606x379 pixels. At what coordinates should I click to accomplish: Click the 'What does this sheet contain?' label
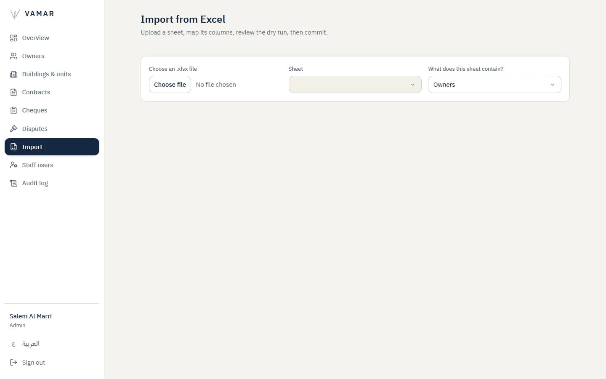click(x=466, y=69)
